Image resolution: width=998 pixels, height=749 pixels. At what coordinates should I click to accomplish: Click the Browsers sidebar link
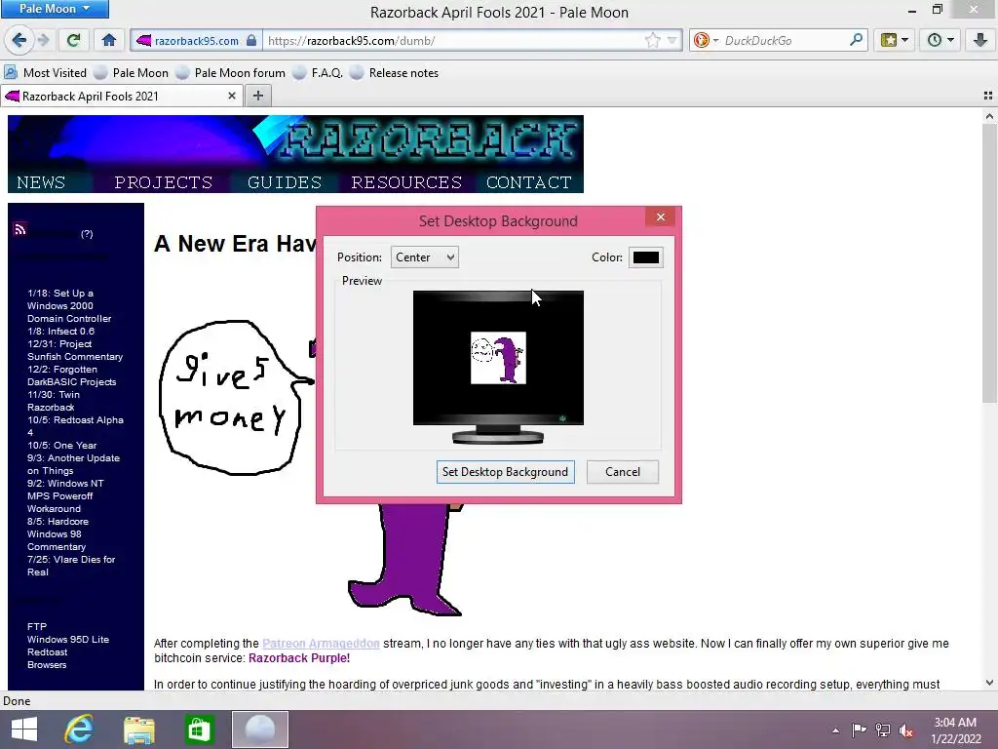pos(47,665)
